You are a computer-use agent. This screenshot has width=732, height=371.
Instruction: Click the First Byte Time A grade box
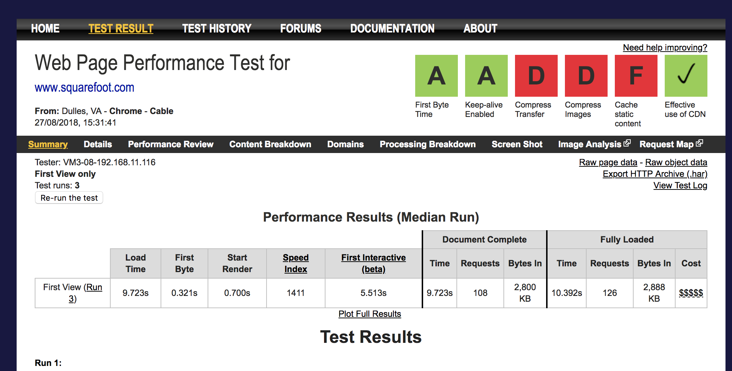[x=436, y=76]
